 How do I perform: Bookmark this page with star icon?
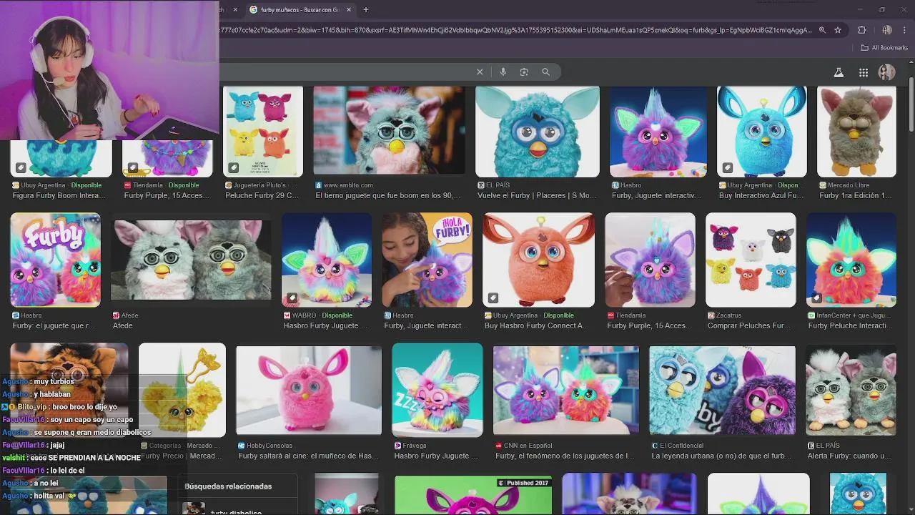838,30
